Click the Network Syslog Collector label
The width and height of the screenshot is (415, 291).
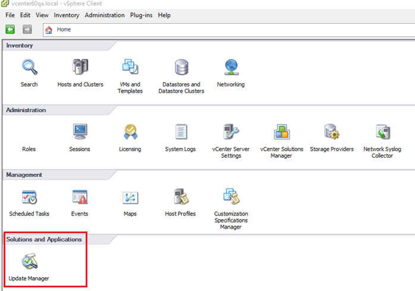(x=382, y=152)
